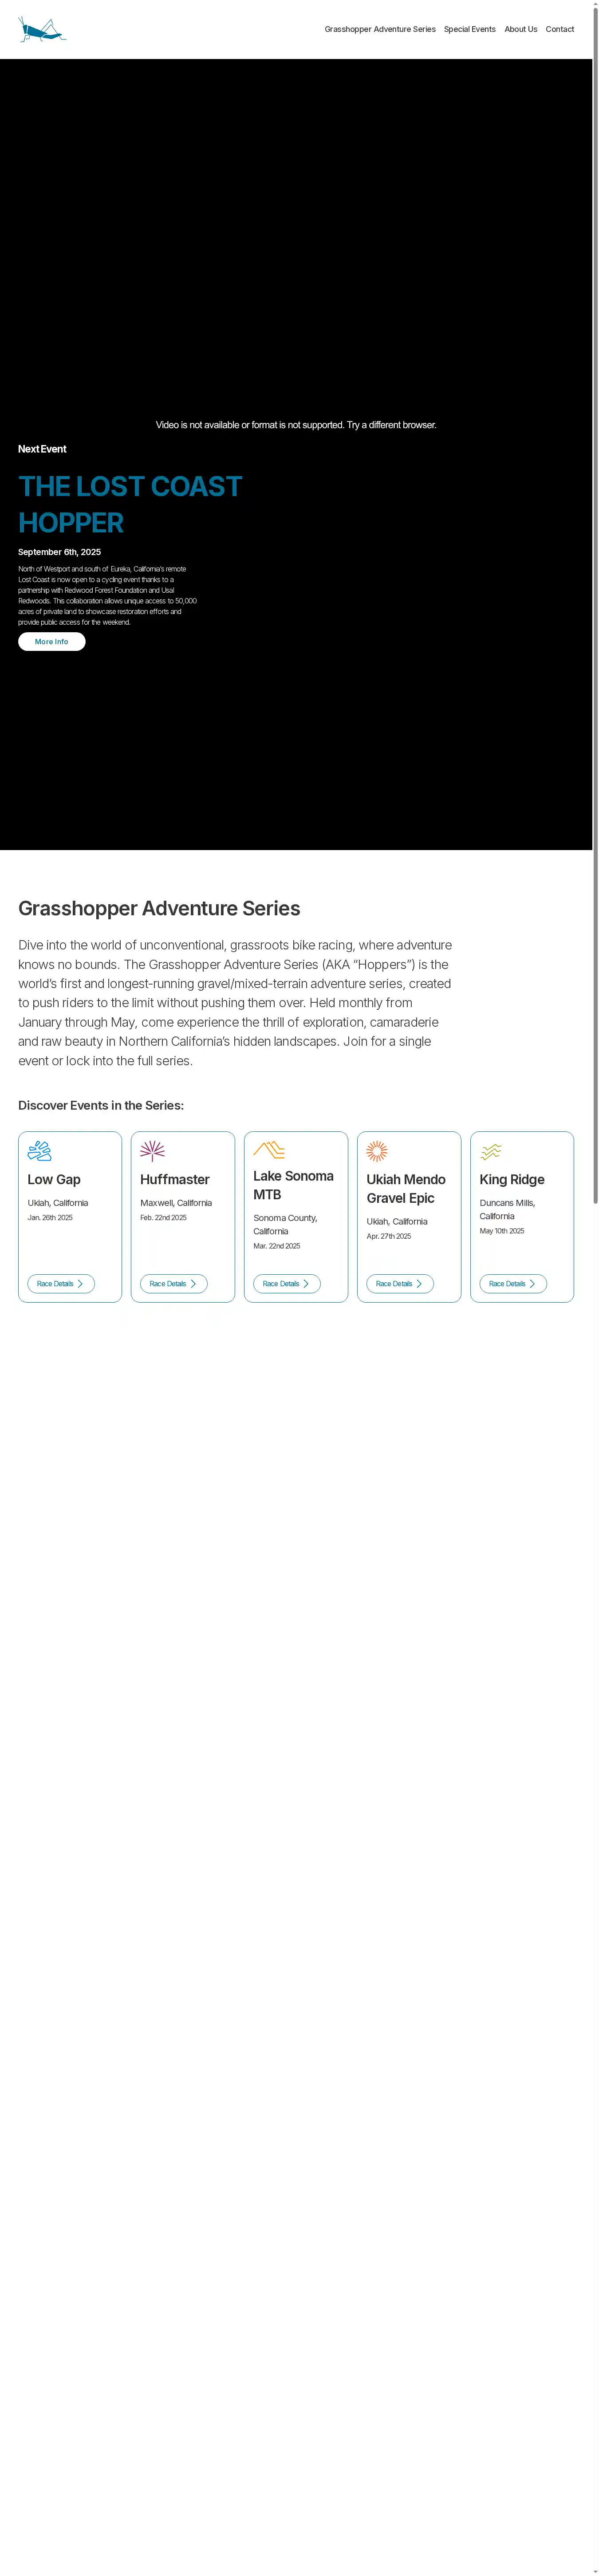Click the Huffmaster burst icon
599x2576 pixels.
click(x=152, y=1151)
